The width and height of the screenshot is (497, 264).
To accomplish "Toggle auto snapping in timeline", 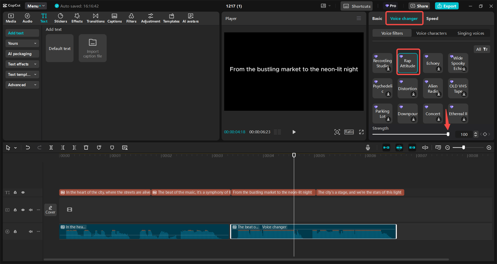I will tap(399, 148).
